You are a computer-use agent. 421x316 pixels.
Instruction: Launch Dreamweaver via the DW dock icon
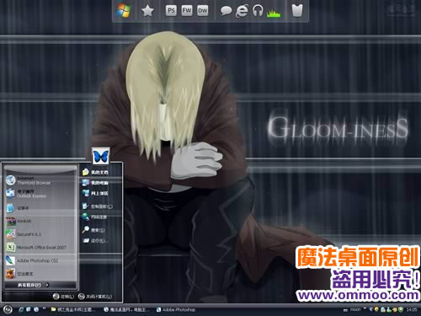click(202, 11)
